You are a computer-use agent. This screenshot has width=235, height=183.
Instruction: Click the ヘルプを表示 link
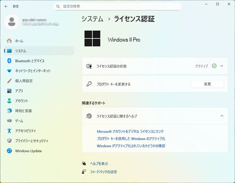99,164
